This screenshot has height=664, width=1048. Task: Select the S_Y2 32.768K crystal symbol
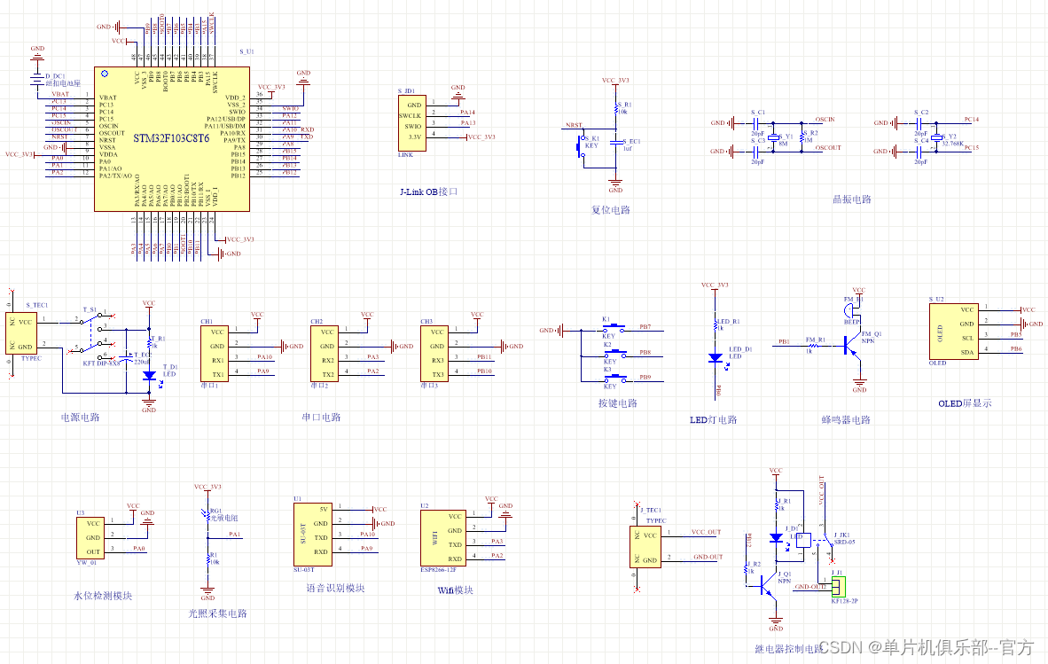coord(936,137)
